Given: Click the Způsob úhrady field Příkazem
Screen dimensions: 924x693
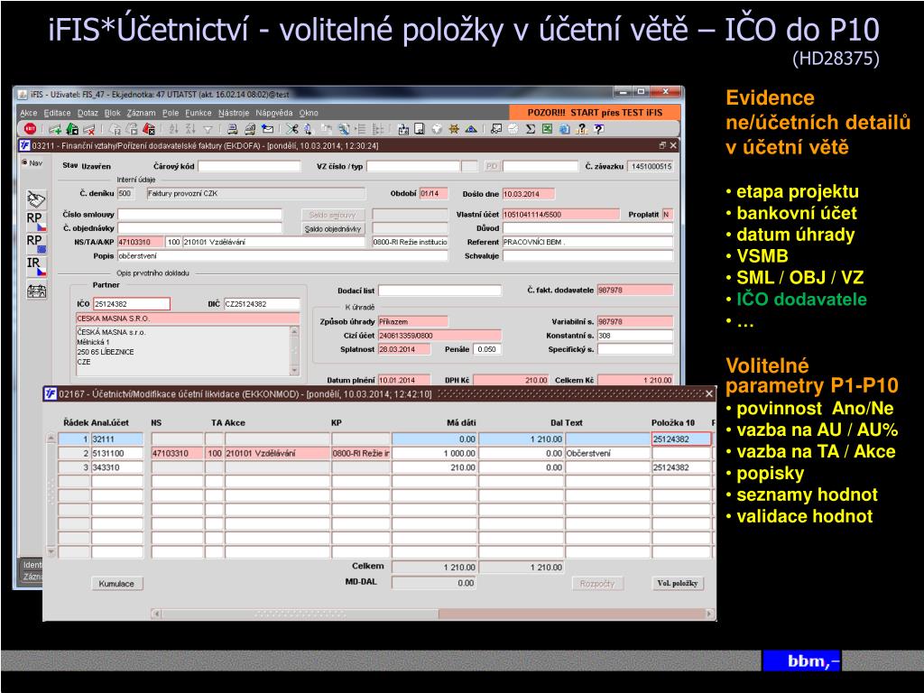Looking at the screenshot, I should (412, 322).
